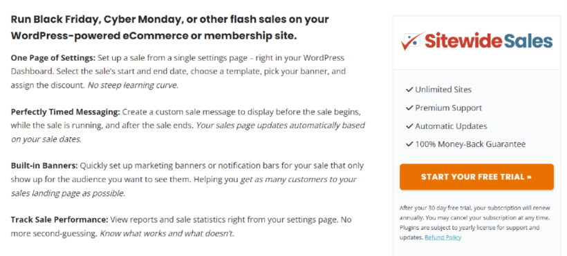Click the Sitewide Sales checkmark logo icon

point(413,41)
